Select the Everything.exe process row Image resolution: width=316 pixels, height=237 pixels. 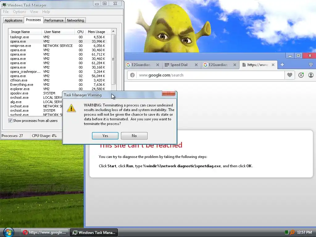point(58,85)
